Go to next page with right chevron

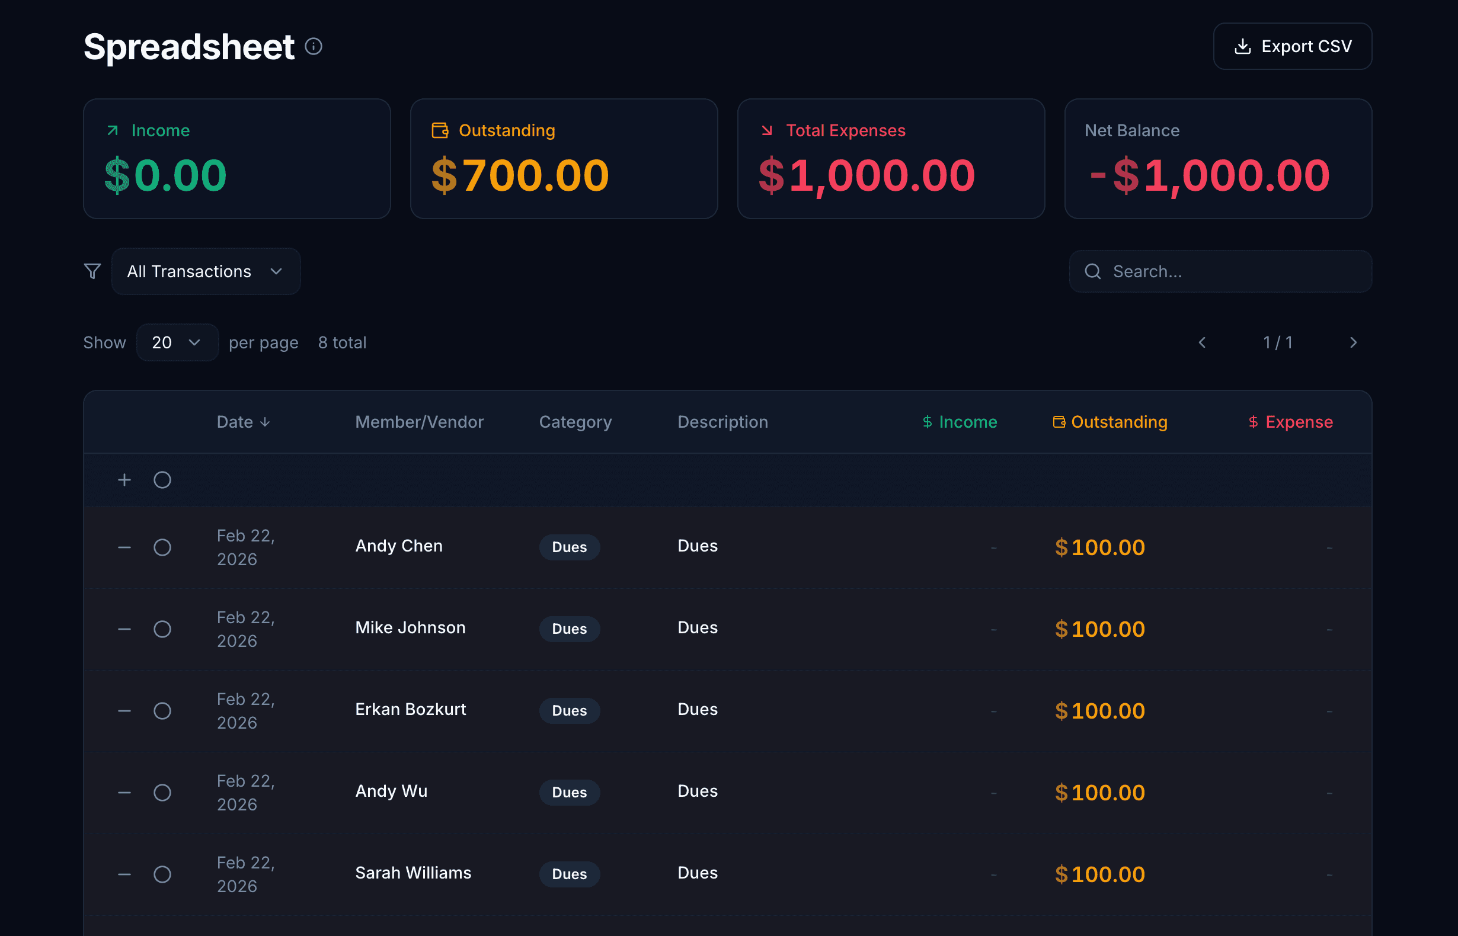coord(1353,343)
